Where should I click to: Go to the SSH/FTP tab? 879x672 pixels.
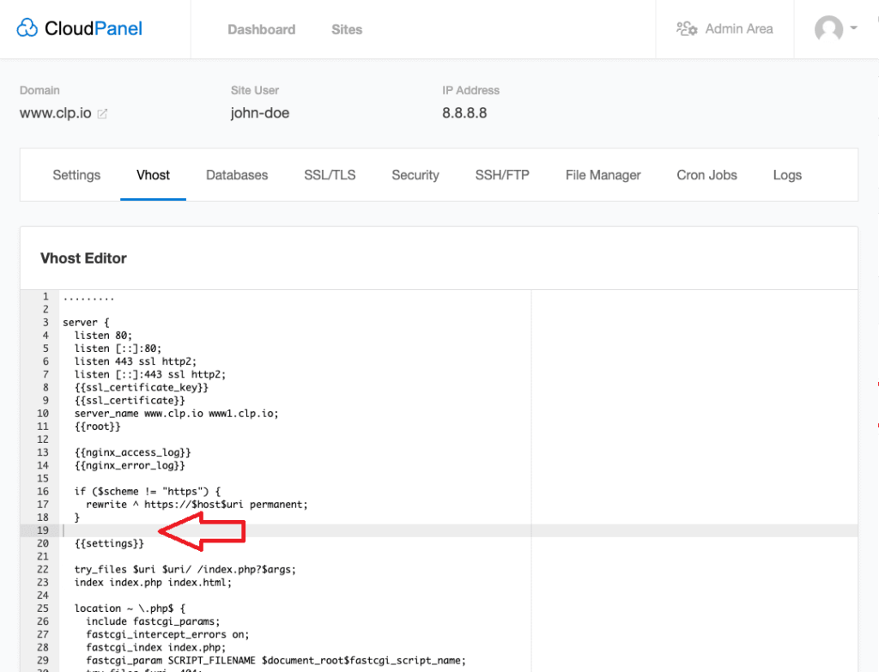pos(502,175)
